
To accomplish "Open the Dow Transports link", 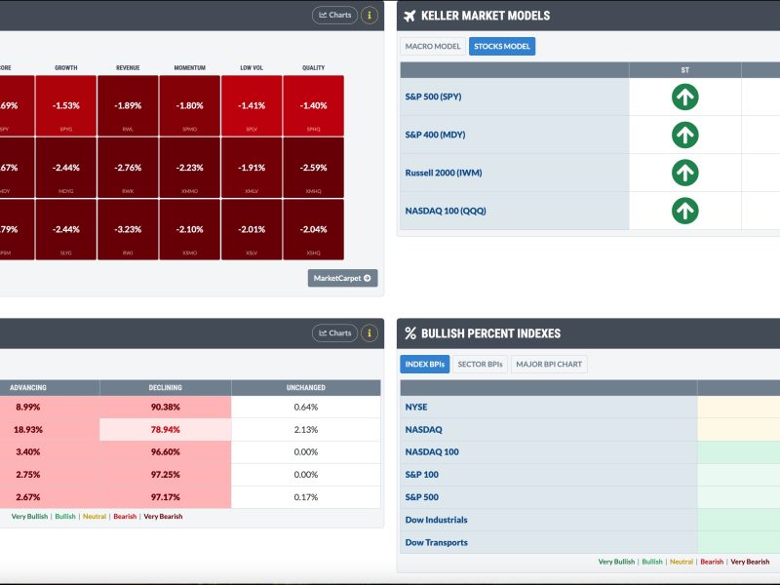I will click(x=436, y=542).
